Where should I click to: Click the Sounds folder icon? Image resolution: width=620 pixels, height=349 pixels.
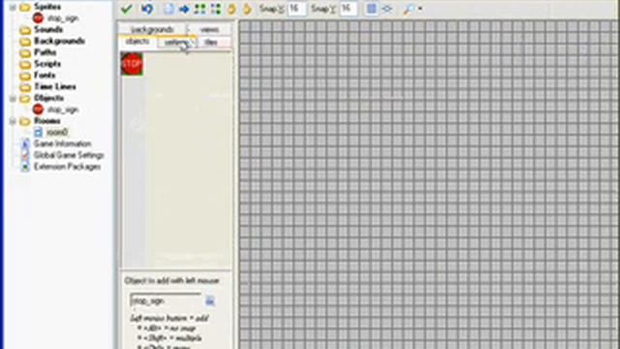pos(25,30)
